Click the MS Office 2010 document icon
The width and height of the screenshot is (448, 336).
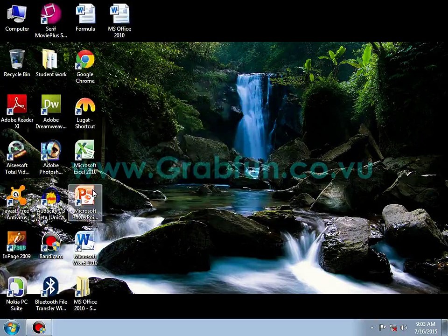(119, 21)
